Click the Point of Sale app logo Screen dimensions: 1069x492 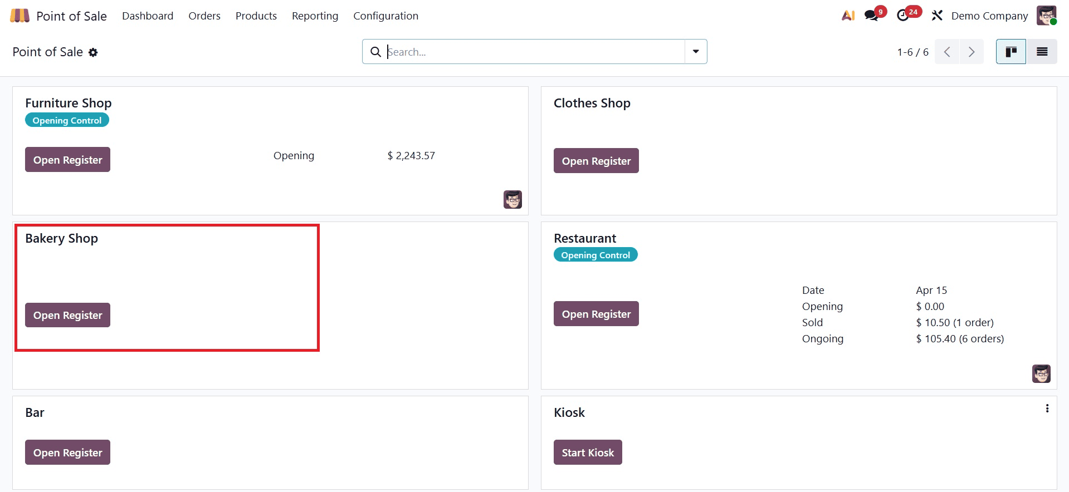pyautogui.click(x=19, y=16)
